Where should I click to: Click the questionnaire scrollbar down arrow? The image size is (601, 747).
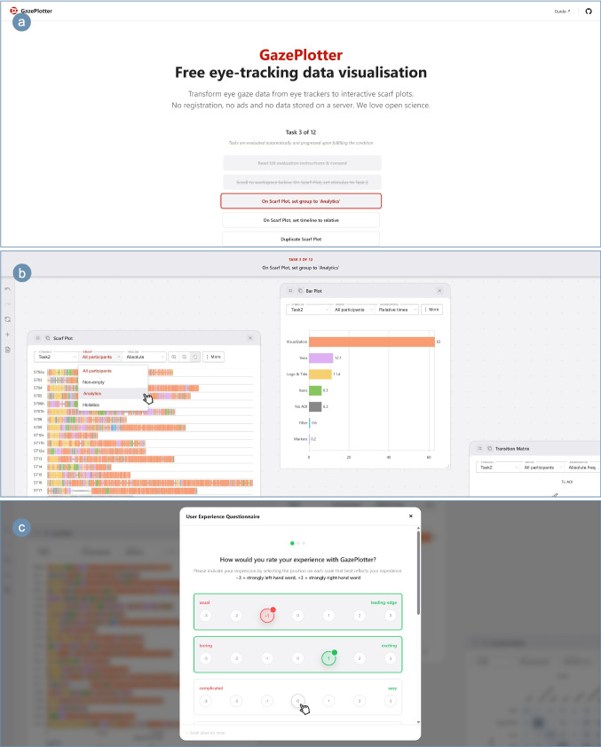click(x=418, y=722)
